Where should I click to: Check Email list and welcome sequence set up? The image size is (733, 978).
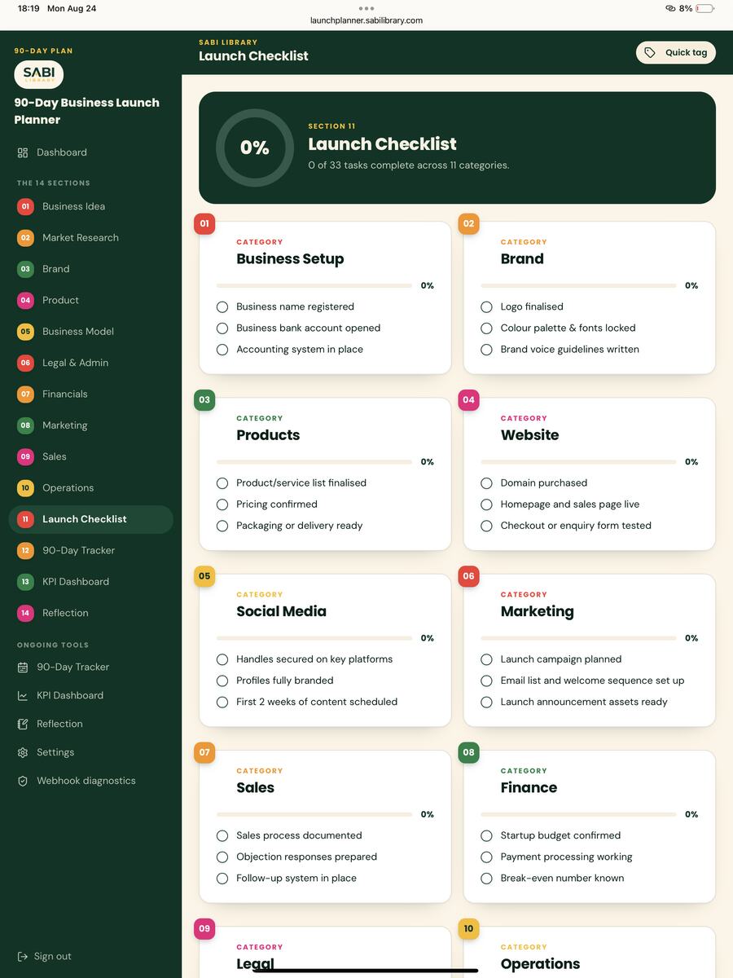coord(486,681)
